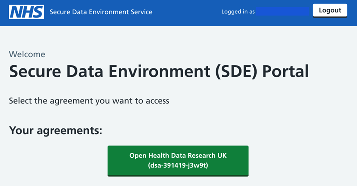Log out using the Logout button
Screen dimensions: 357x186
(330, 10)
